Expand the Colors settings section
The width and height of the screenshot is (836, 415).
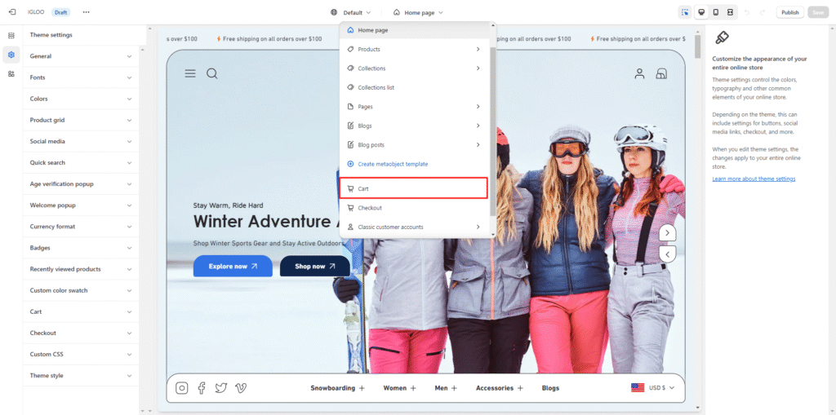[80, 99]
